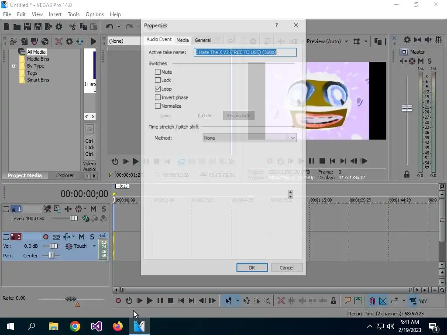Delete the selection with the timeline red X

281,301
